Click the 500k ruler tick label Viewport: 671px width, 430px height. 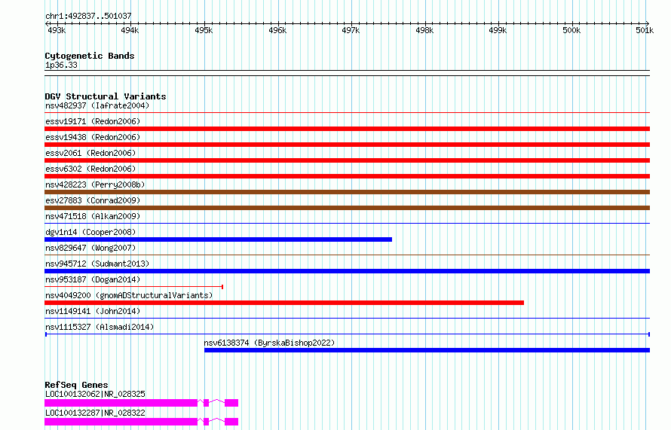(571, 30)
